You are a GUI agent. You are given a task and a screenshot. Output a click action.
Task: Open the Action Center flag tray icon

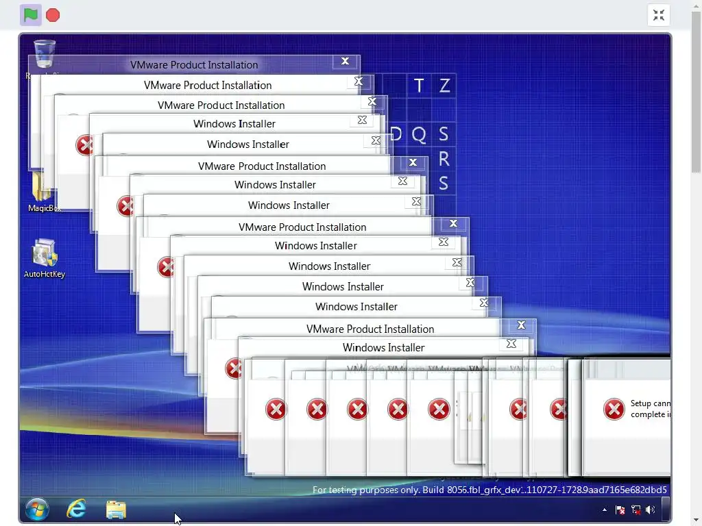(620, 510)
